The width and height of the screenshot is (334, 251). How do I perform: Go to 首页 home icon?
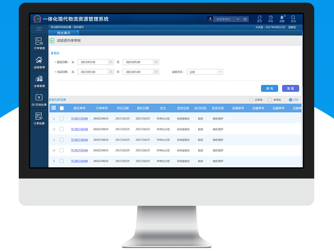pos(259,19)
